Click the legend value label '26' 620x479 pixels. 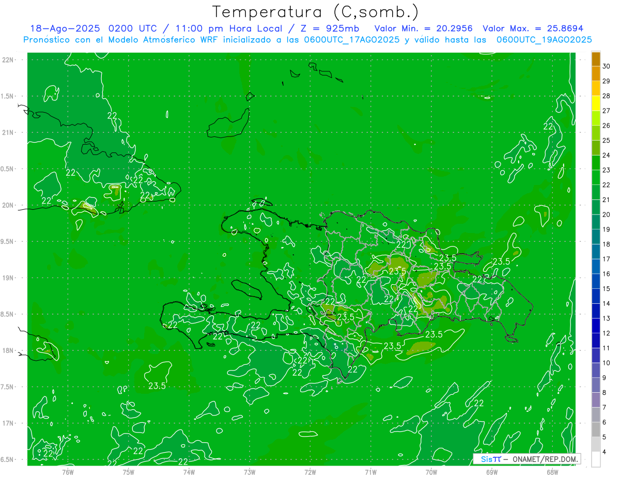pyautogui.click(x=606, y=126)
